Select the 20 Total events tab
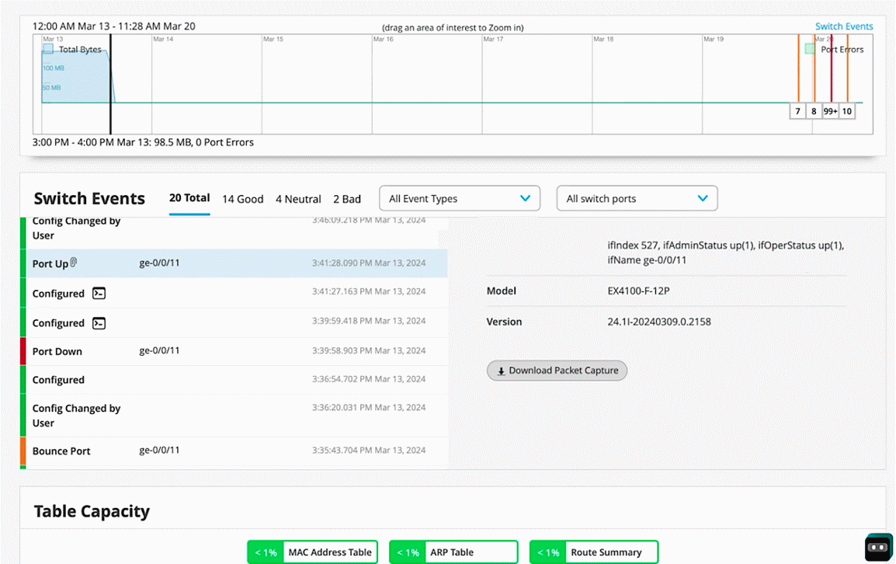This screenshot has width=896, height=564. [189, 198]
